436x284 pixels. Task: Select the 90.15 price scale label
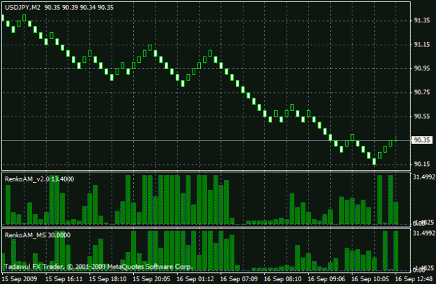pos(422,164)
